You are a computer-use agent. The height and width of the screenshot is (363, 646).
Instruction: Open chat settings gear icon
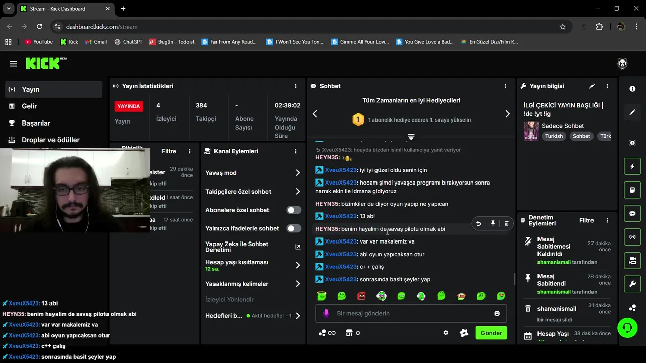click(x=446, y=333)
